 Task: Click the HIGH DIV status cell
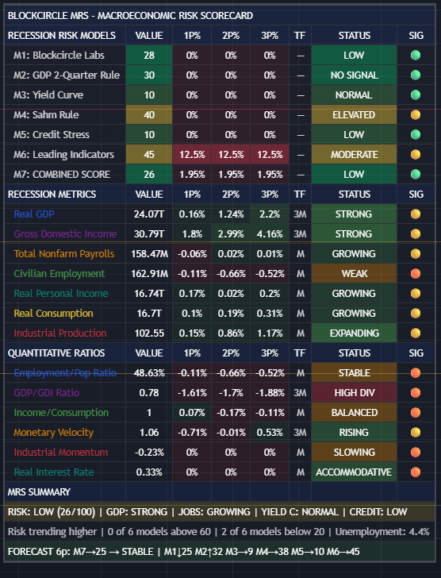pyautogui.click(x=354, y=392)
